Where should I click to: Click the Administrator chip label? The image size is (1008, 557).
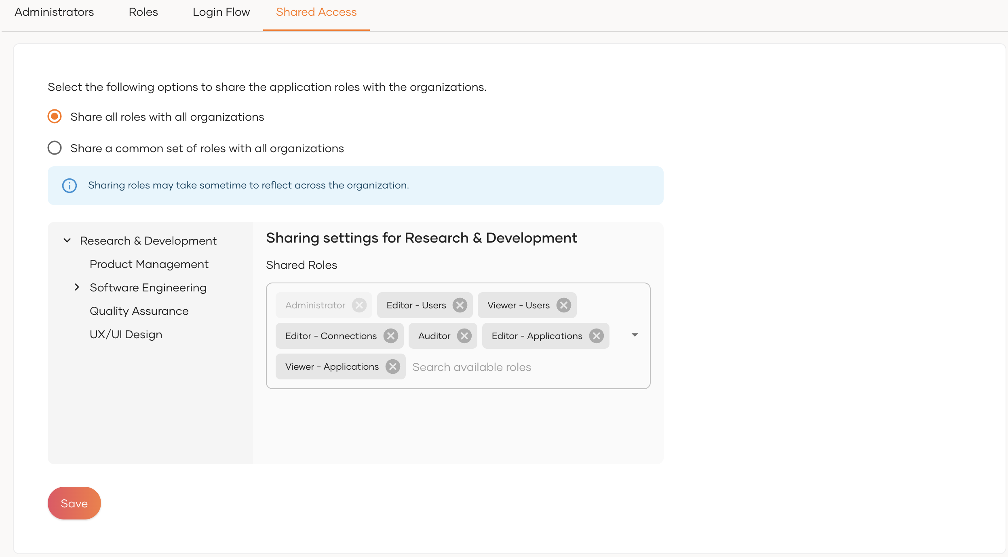tap(315, 305)
